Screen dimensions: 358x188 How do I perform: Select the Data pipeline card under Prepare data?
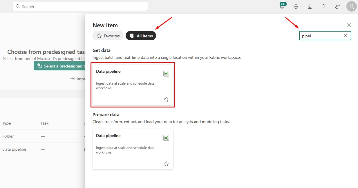(x=133, y=149)
